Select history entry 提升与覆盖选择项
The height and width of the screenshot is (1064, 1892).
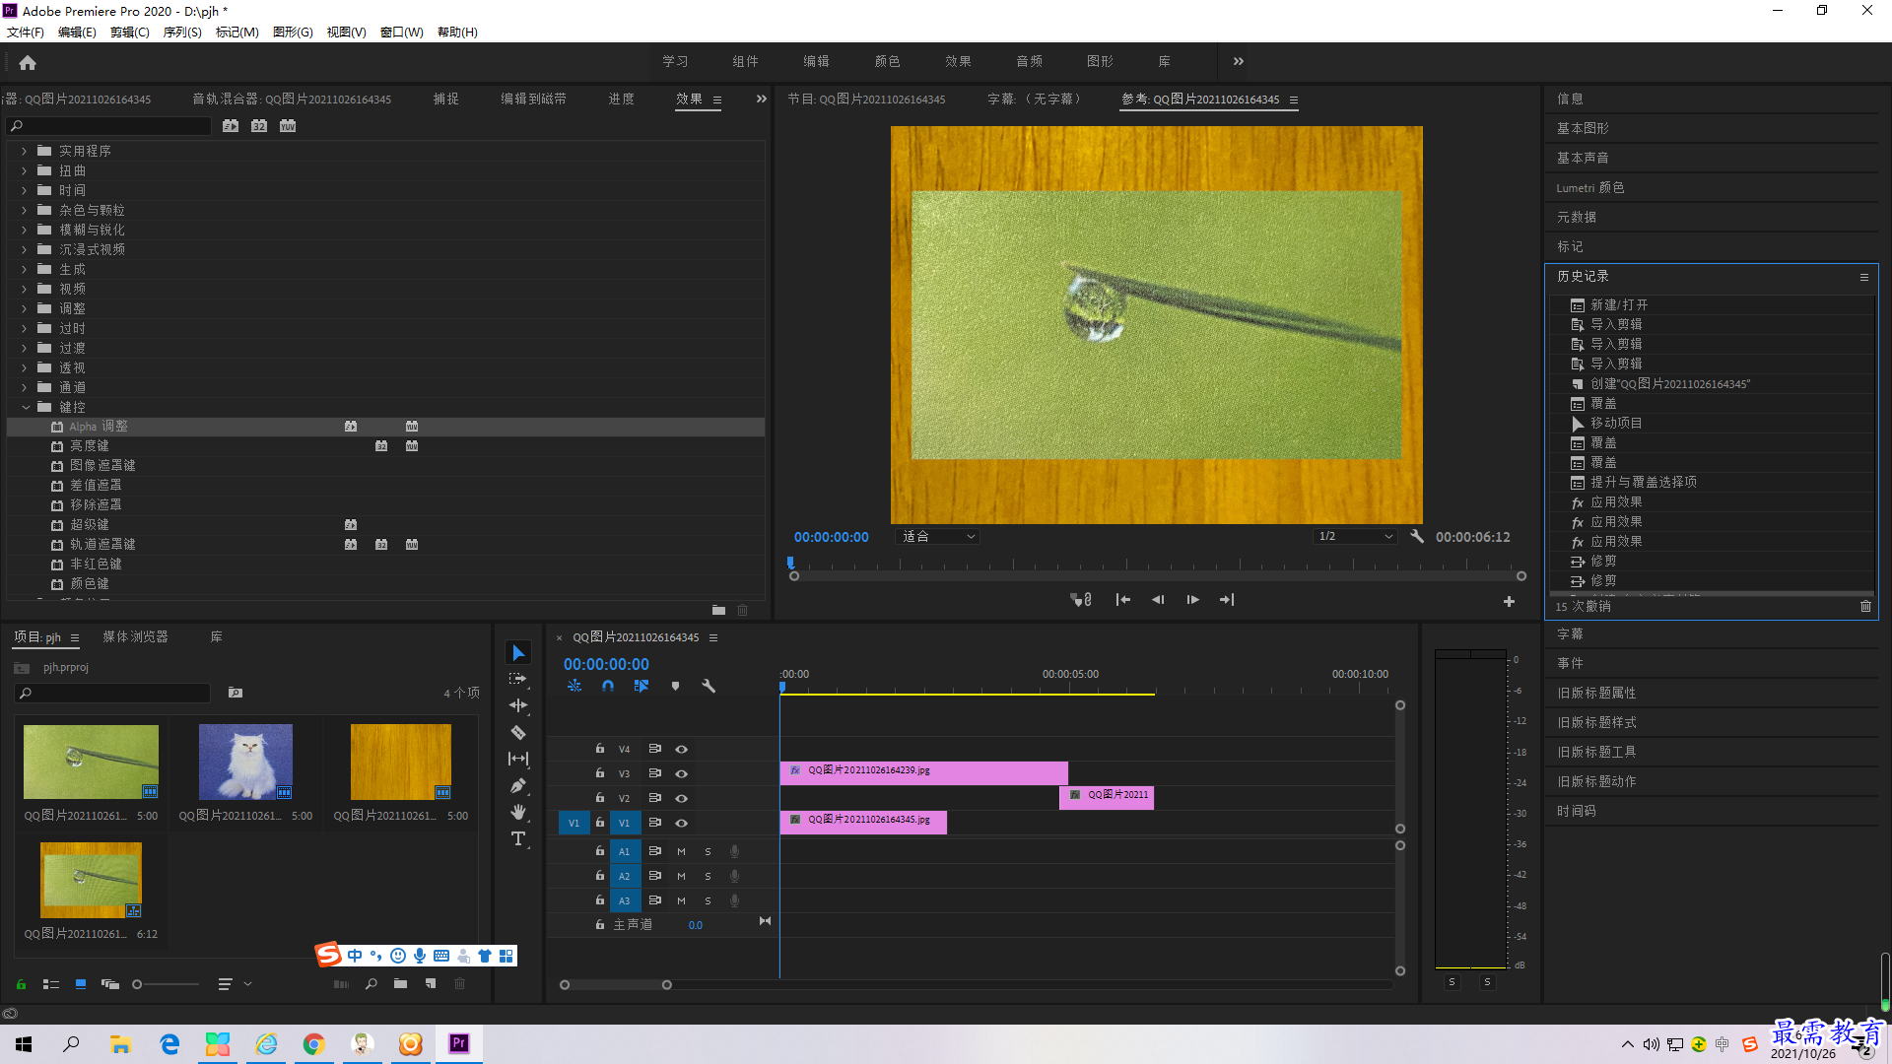[1643, 482]
